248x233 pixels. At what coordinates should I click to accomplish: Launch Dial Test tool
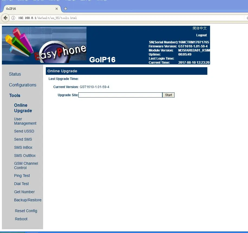[x=21, y=184]
